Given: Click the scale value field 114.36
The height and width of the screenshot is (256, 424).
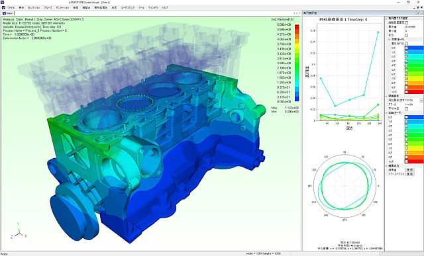Looking at the screenshot, I should coord(413,105).
